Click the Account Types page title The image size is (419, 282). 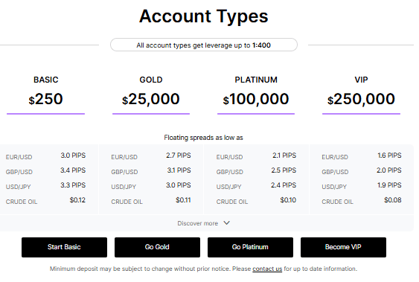(x=204, y=16)
